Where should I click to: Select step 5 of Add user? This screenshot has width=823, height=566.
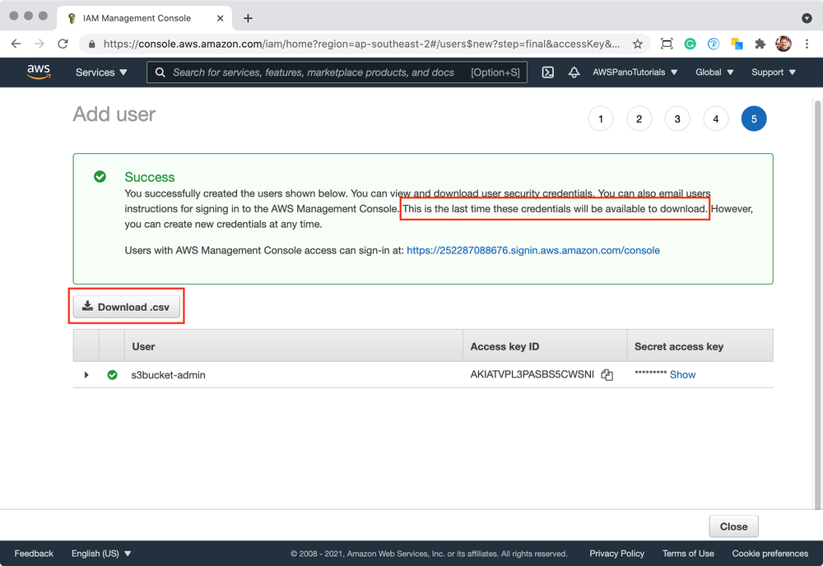coord(754,119)
